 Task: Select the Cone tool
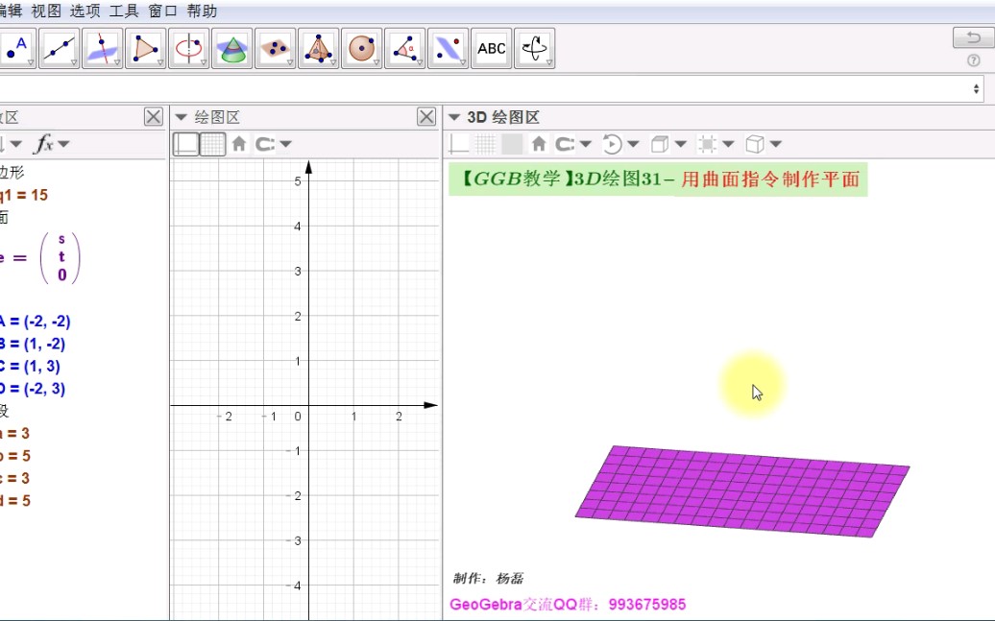pos(231,48)
